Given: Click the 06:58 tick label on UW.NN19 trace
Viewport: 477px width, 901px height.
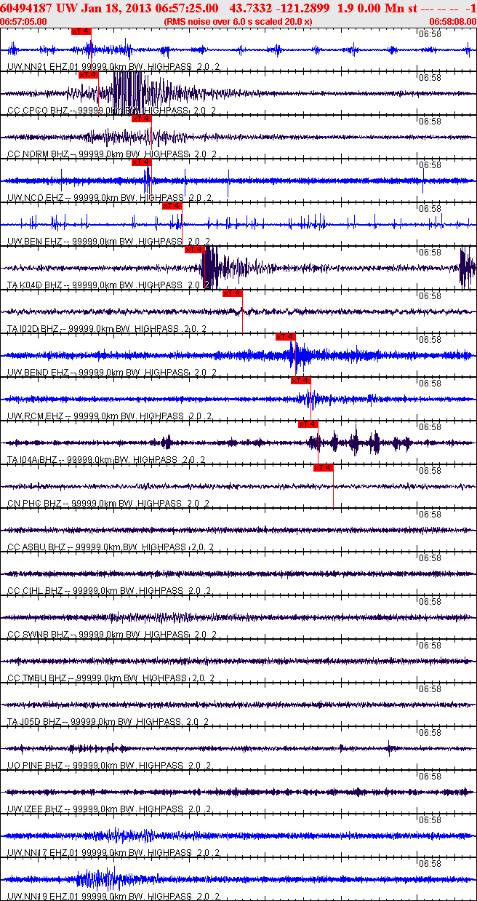Looking at the screenshot, I should coord(430,863).
